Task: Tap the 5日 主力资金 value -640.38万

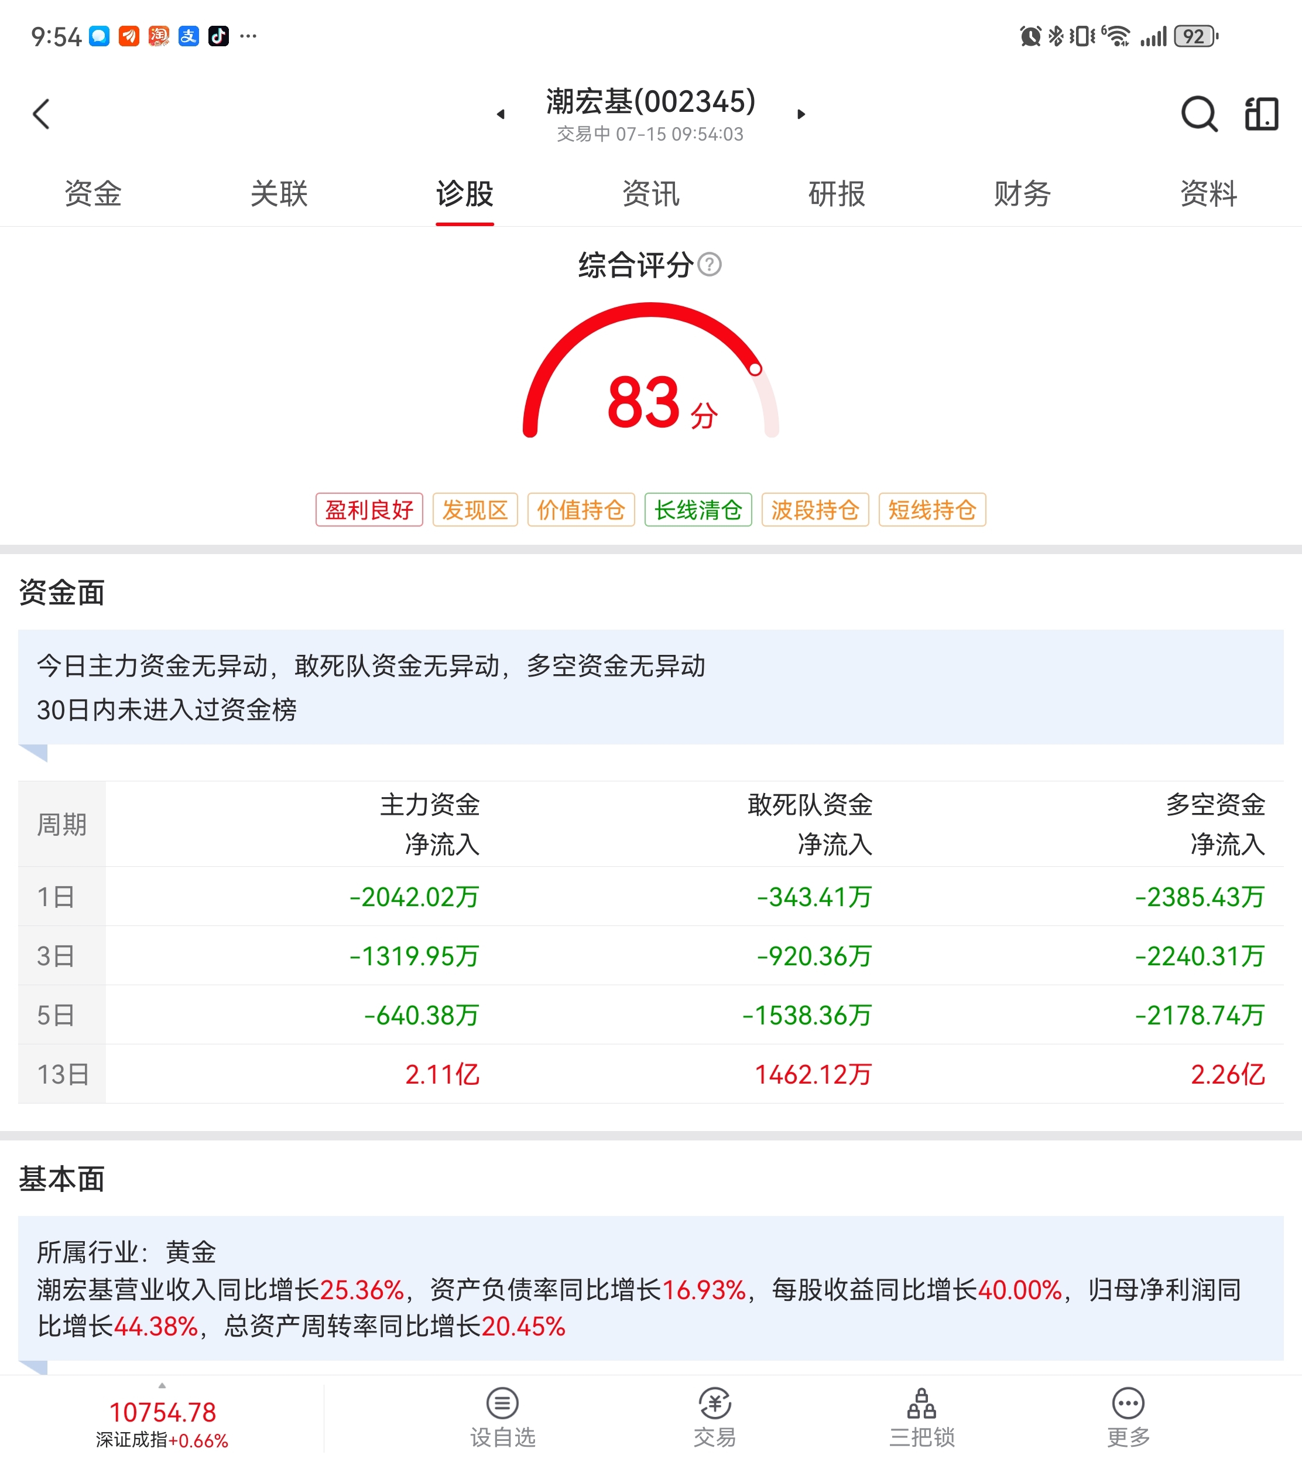Action: [x=422, y=1014]
